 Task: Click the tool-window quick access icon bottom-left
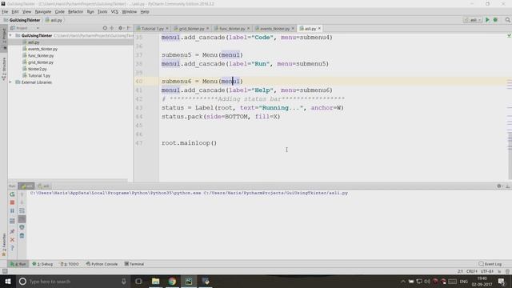point(5,271)
